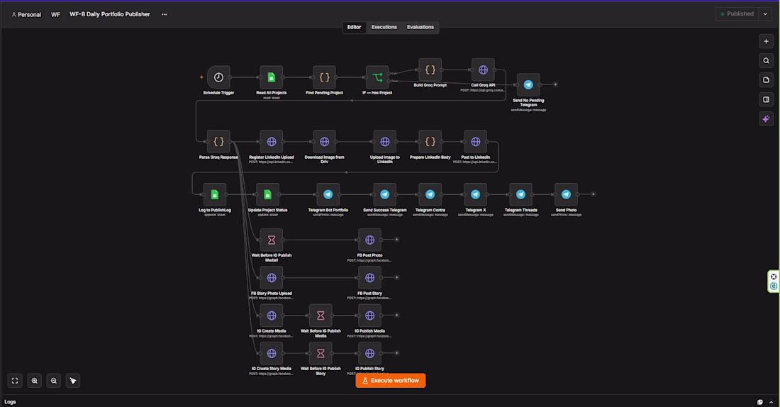
Task: Open the Wait Before IG Publish Story node
Action: (321, 353)
